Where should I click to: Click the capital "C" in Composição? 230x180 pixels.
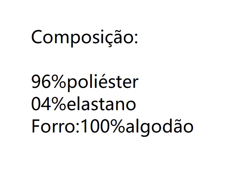point(37,37)
